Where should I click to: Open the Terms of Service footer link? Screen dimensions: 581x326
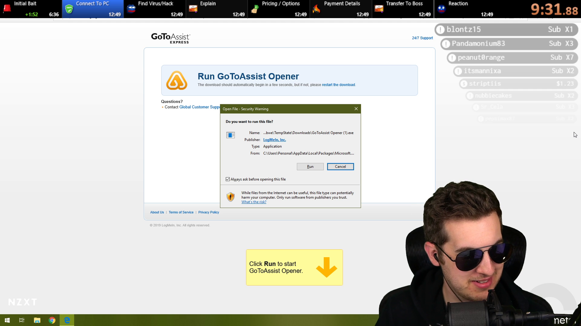pyautogui.click(x=181, y=212)
